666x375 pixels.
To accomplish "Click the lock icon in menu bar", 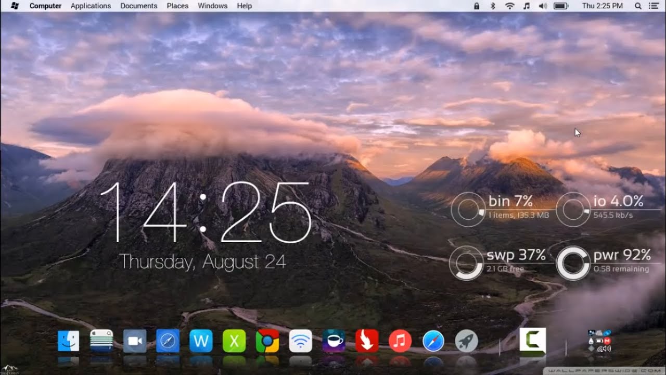I will point(477,6).
